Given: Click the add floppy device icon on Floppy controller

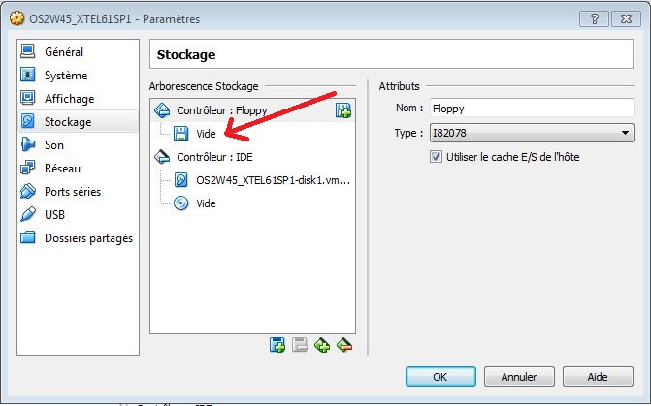Looking at the screenshot, I should (342, 110).
